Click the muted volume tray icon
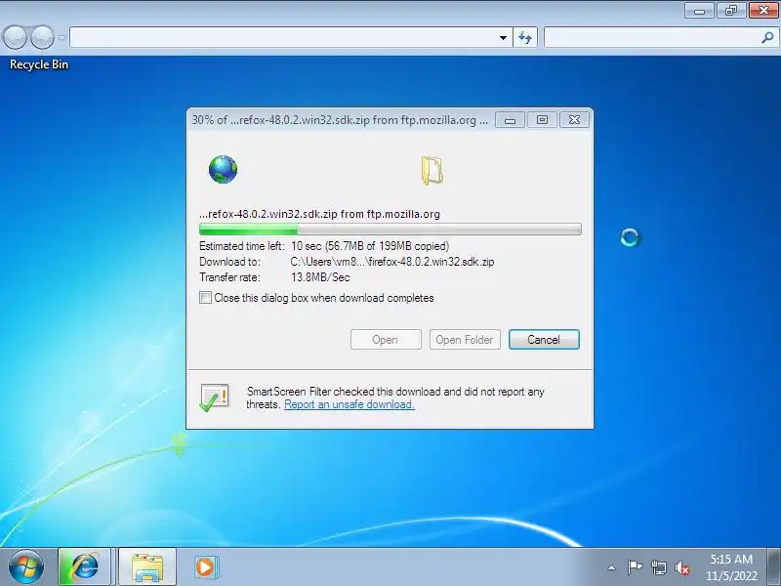The width and height of the screenshot is (781, 586). point(681,567)
